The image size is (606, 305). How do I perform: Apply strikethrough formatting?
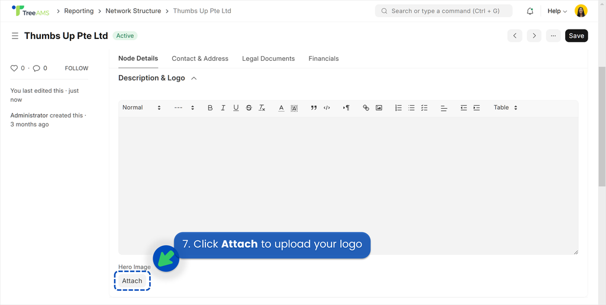[249, 108]
